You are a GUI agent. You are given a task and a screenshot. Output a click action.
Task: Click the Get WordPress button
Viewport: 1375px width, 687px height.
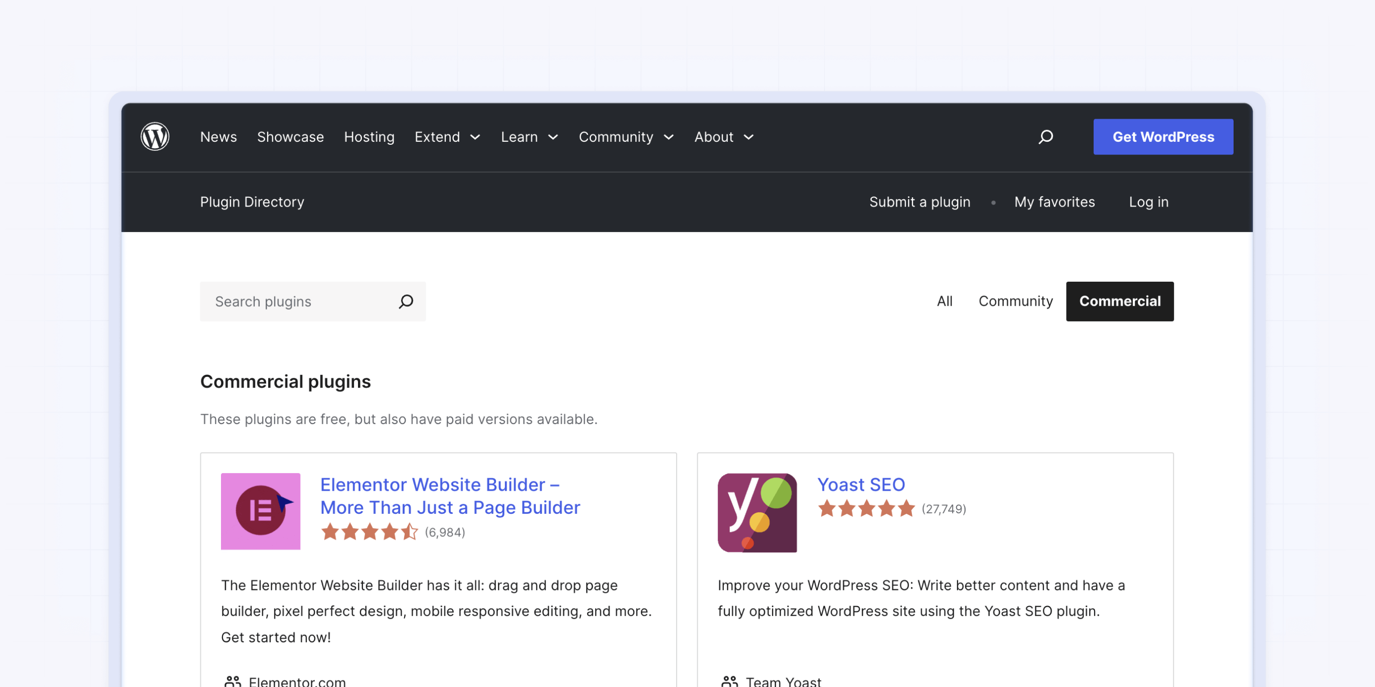1163,136
